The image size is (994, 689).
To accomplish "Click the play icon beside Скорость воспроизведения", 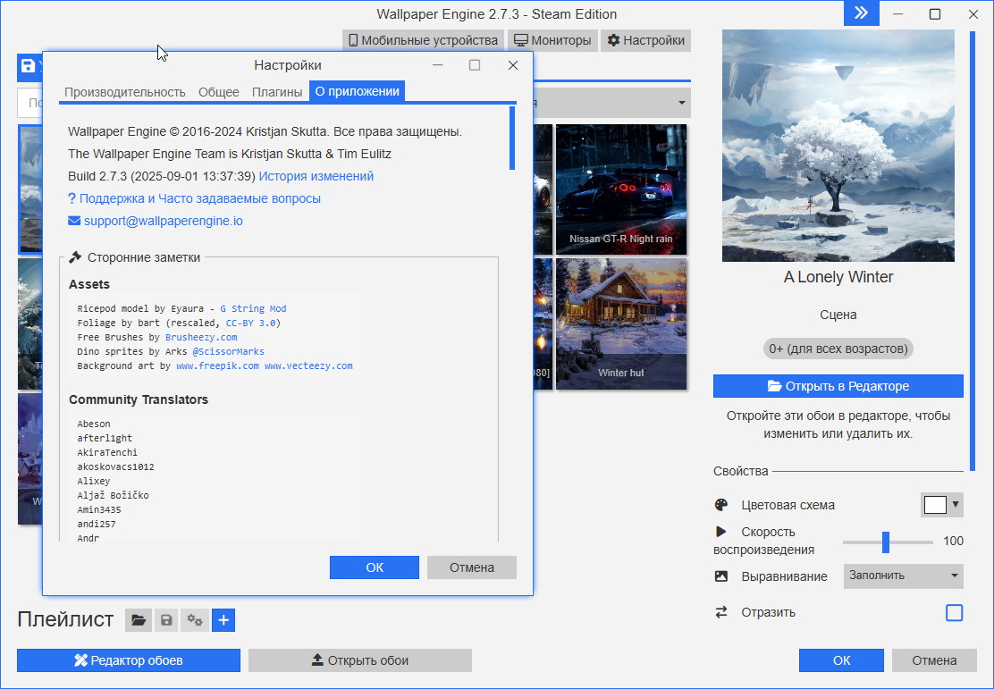I will point(720,531).
